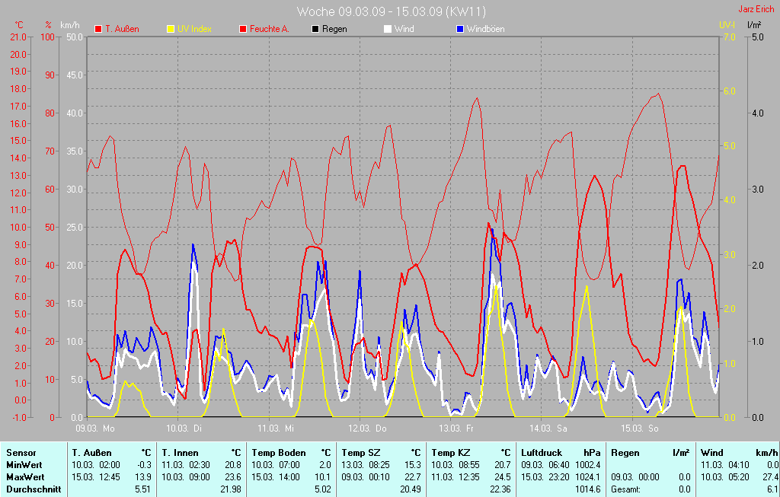Click the 'T. Außen' label in the legend

pyautogui.click(x=123, y=29)
